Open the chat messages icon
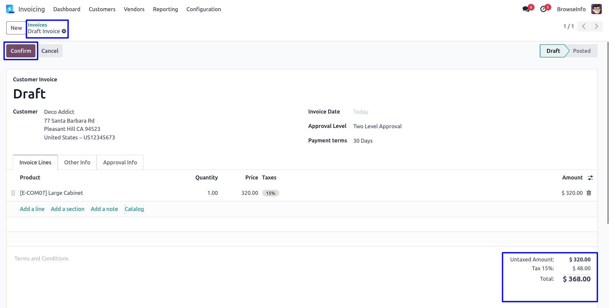The width and height of the screenshot is (609, 308). click(526, 9)
